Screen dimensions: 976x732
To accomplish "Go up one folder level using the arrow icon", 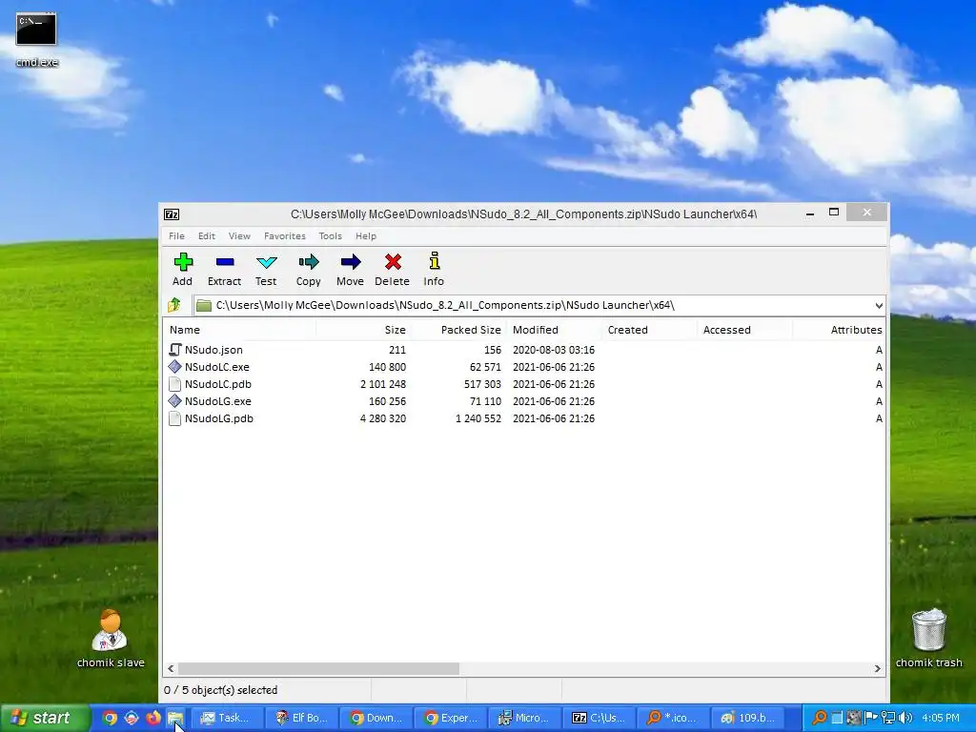I will 174,305.
